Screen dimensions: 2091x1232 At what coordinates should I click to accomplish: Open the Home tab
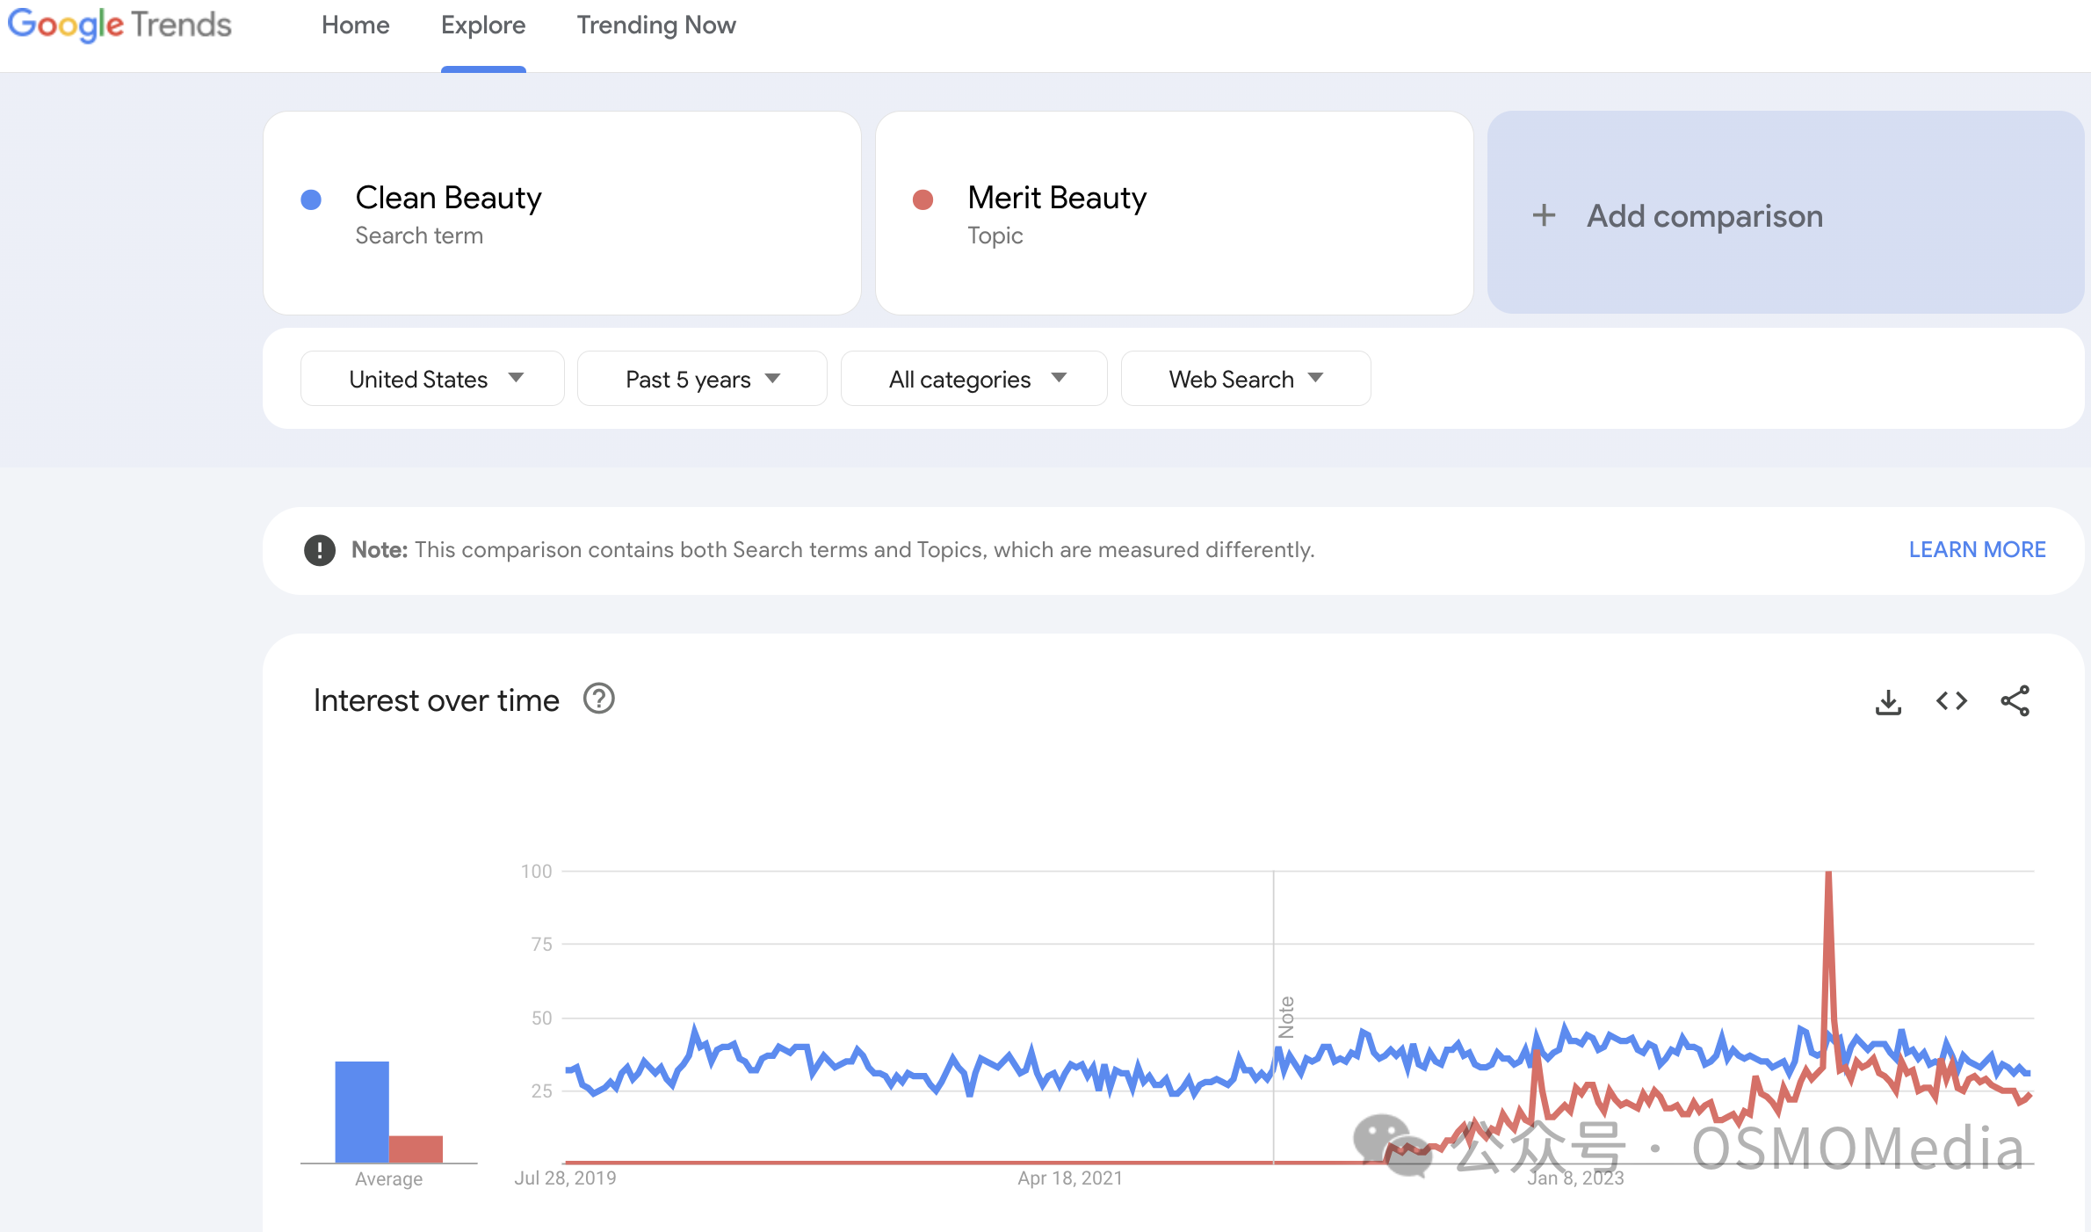pyautogui.click(x=355, y=25)
